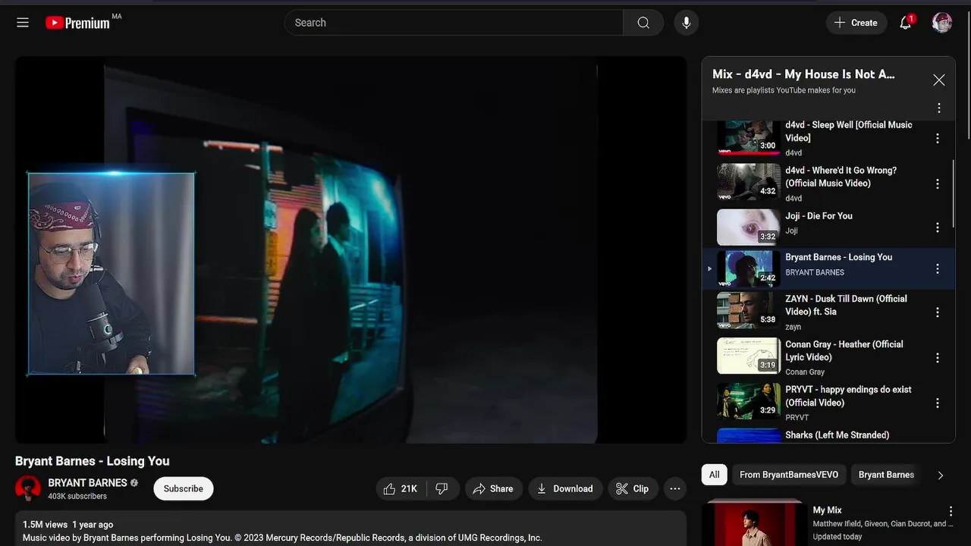Open more actions menu under video
This screenshot has height=546, width=971.
point(675,489)
